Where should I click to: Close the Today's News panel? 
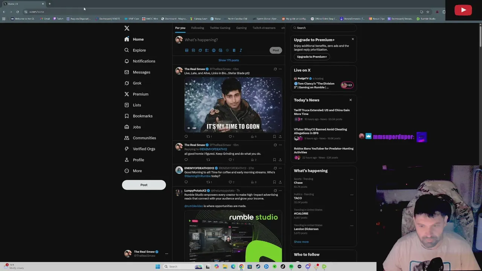pyautogui.click(x=351, y=100)
